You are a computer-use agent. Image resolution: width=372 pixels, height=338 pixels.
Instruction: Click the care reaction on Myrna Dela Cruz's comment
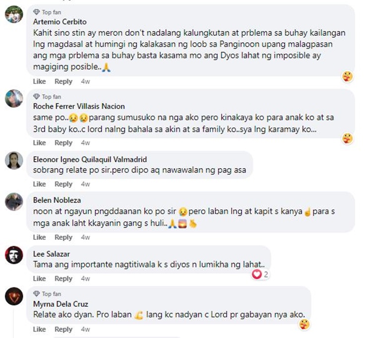click(304, 324)
